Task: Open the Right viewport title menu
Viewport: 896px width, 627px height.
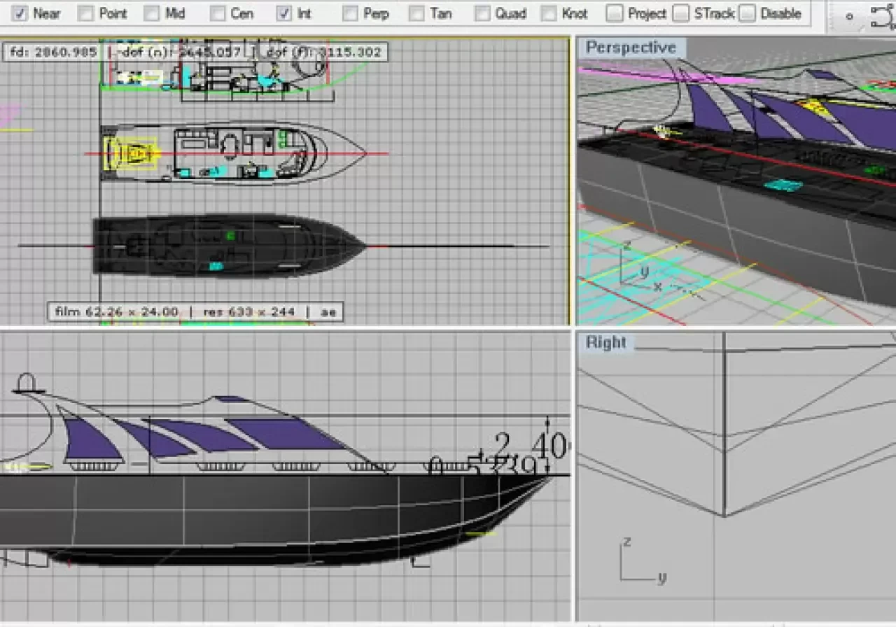Action: click(x=605, y=342)
